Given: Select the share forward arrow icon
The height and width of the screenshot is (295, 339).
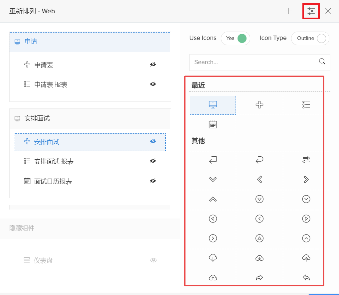Looking at the screenshot, I should pos(259,278).
